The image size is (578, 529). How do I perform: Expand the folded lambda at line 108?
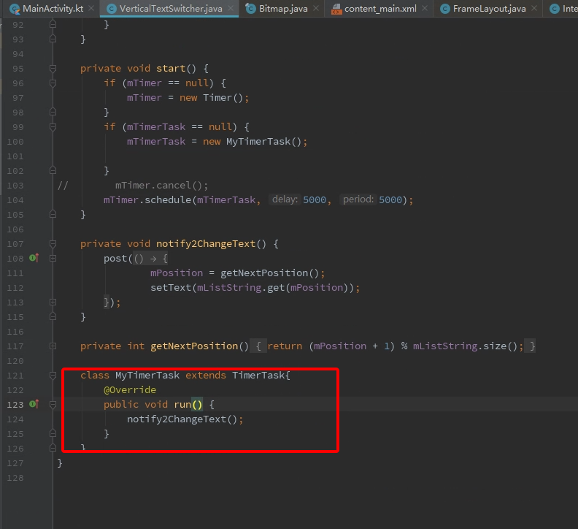point(53,259)
